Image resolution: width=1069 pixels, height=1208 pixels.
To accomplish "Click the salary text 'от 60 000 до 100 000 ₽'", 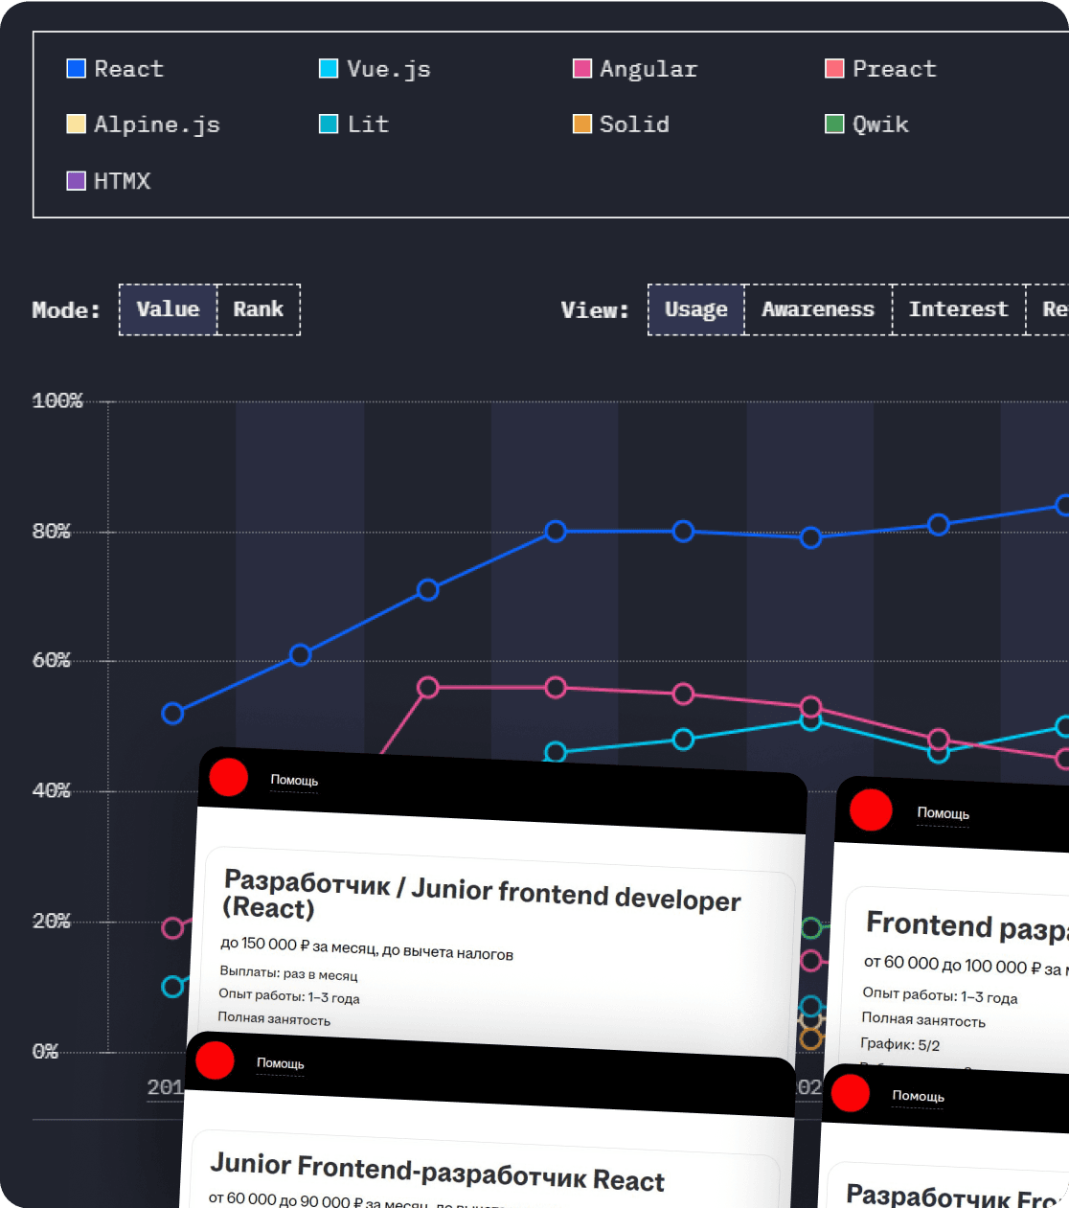I will (x=952, y=965).
